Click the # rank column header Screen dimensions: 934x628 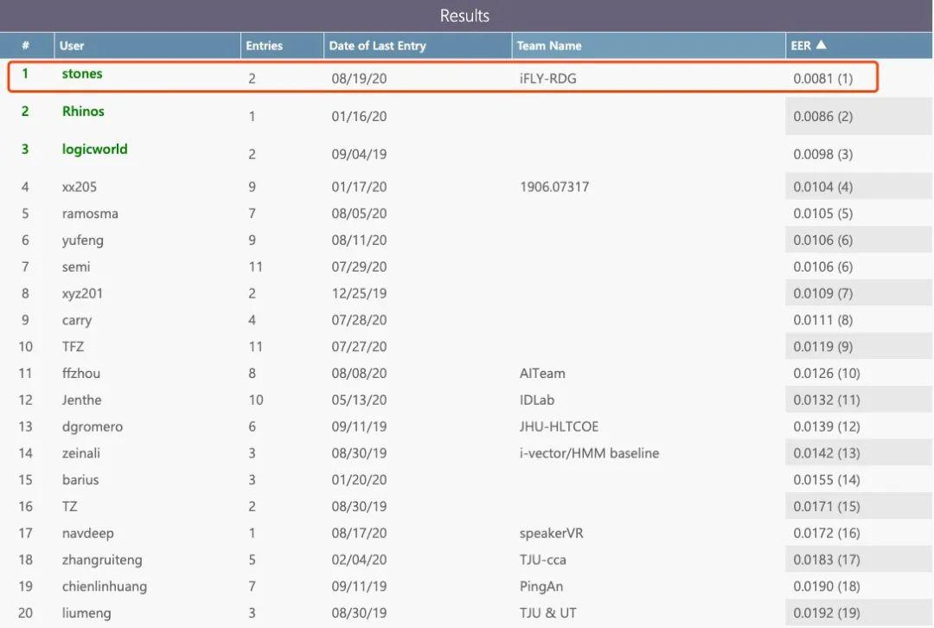click(x=27, y=45)
